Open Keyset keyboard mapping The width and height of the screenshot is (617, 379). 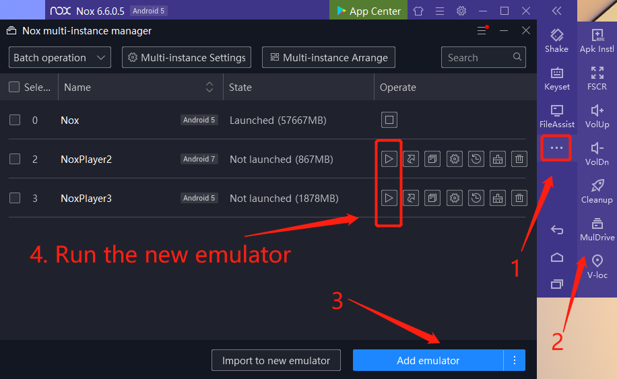(557, 79)
